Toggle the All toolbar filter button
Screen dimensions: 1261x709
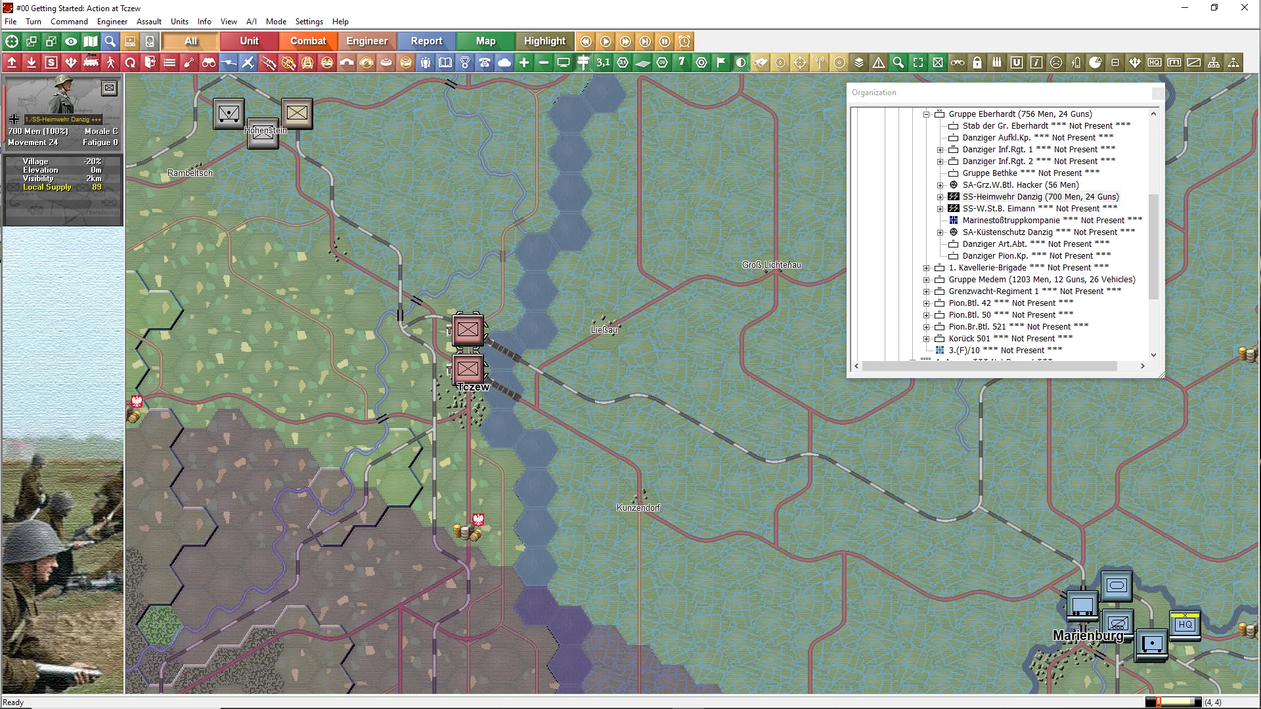[x=190, y=41]
